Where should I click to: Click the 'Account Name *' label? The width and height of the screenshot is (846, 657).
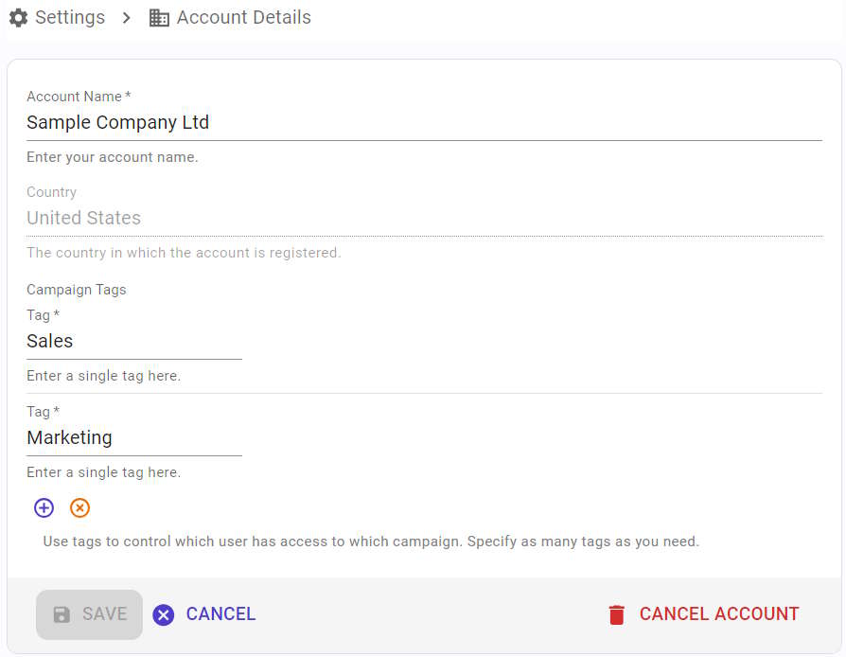point(79,97)
